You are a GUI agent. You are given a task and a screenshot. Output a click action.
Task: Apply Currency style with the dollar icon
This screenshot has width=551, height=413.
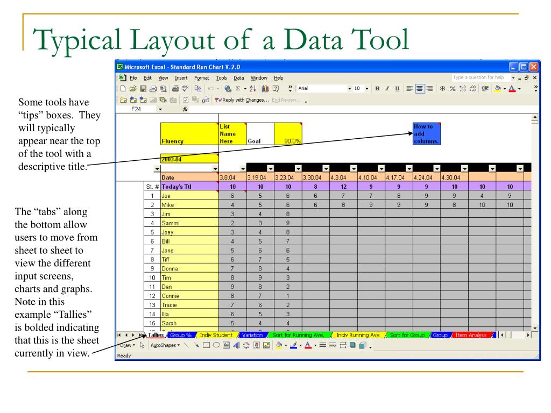(442, 89)
